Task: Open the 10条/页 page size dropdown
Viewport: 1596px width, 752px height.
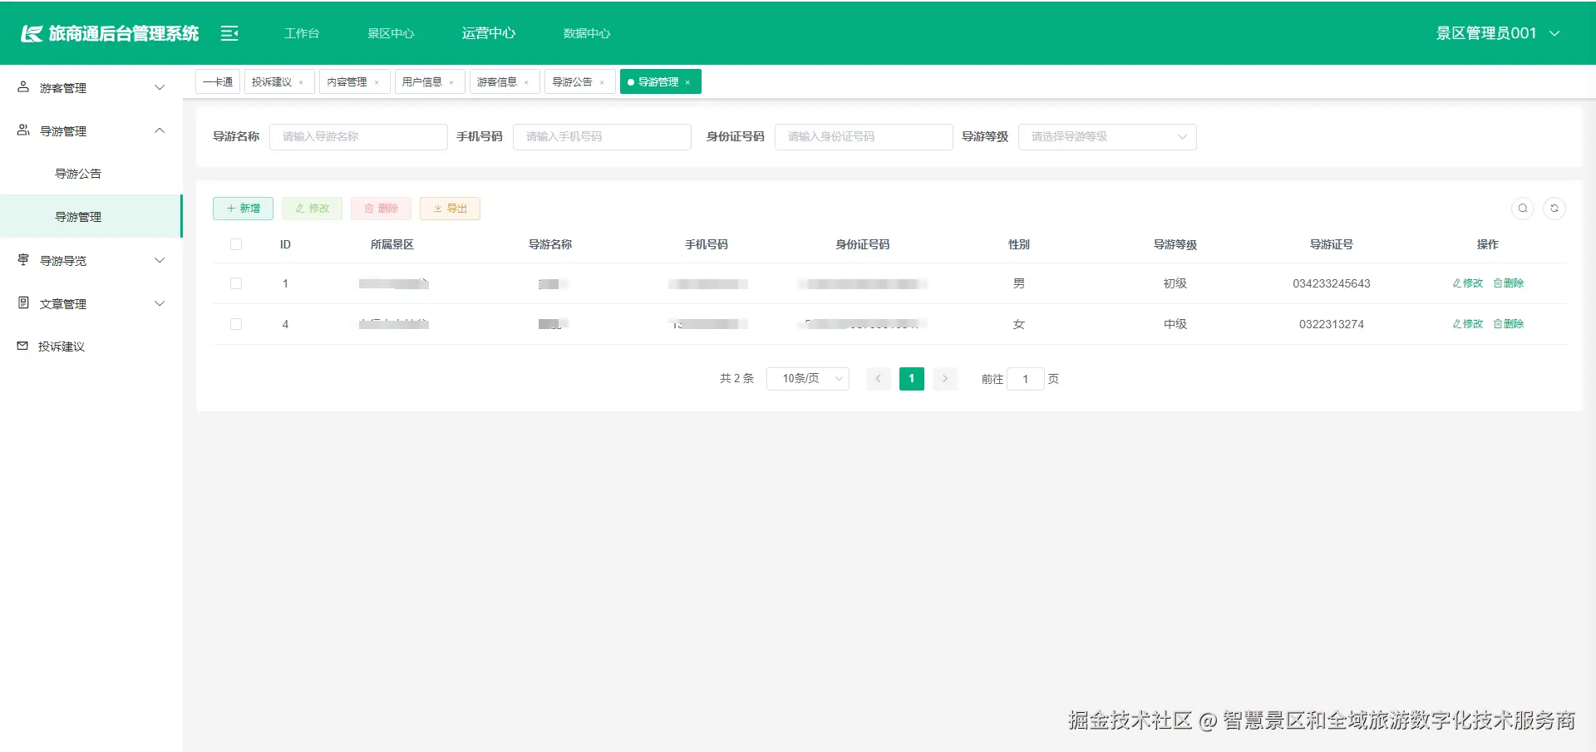Action: pos(806,378)
